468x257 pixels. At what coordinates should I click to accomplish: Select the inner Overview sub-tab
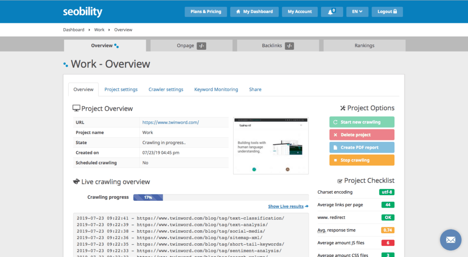click(83, 89)
